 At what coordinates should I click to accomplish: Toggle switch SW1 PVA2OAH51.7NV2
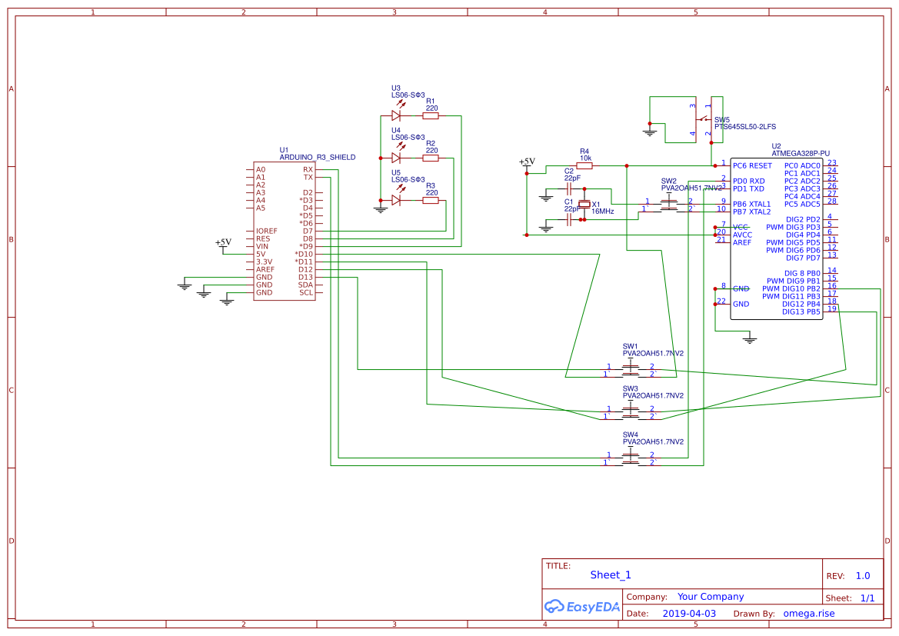click(x=631, y=369)
